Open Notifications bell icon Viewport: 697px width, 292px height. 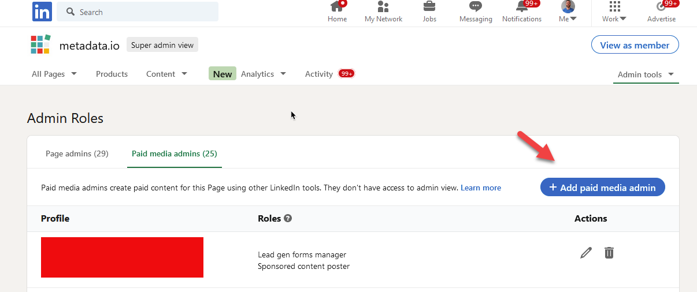521,8
